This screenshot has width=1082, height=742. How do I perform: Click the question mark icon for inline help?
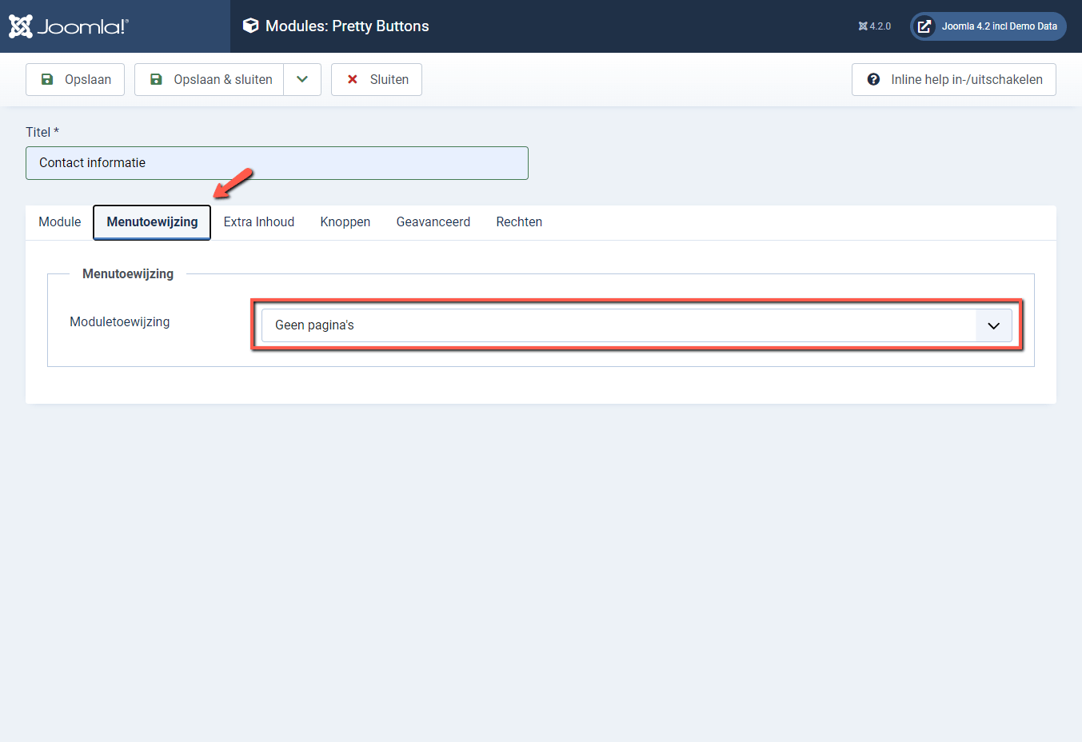pos(872,79)
